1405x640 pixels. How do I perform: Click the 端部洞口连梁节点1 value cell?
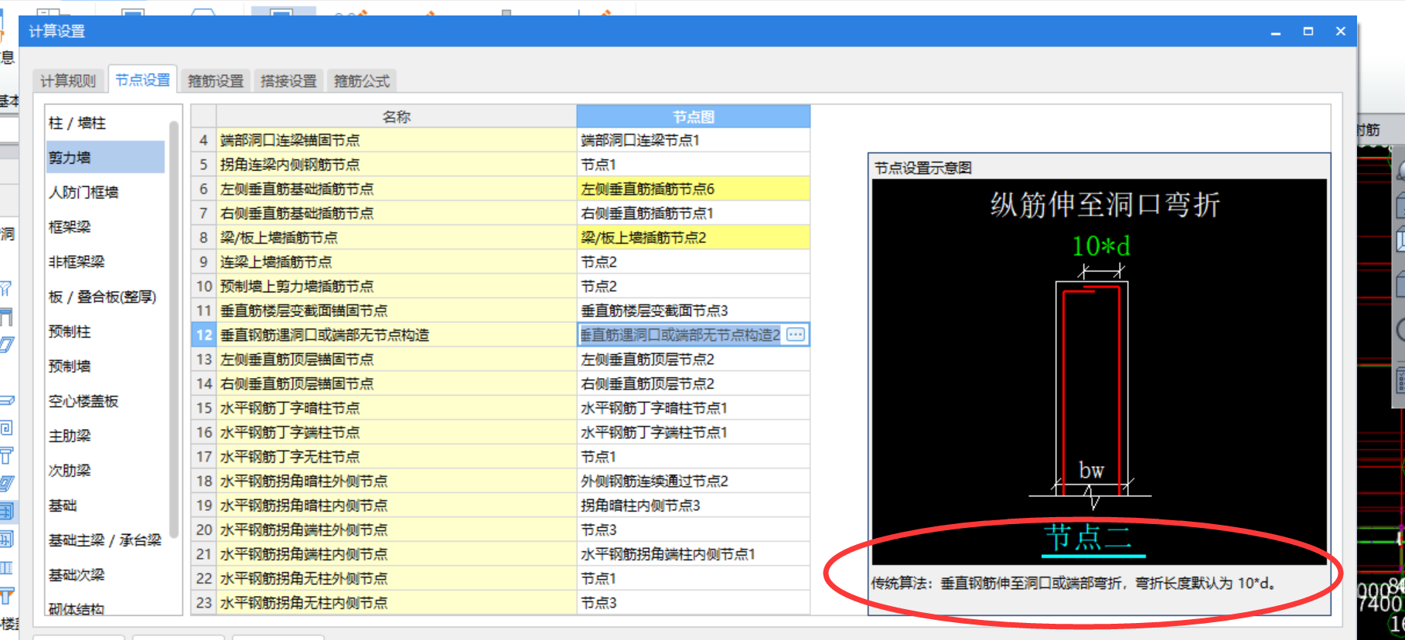tap(693, 140)
